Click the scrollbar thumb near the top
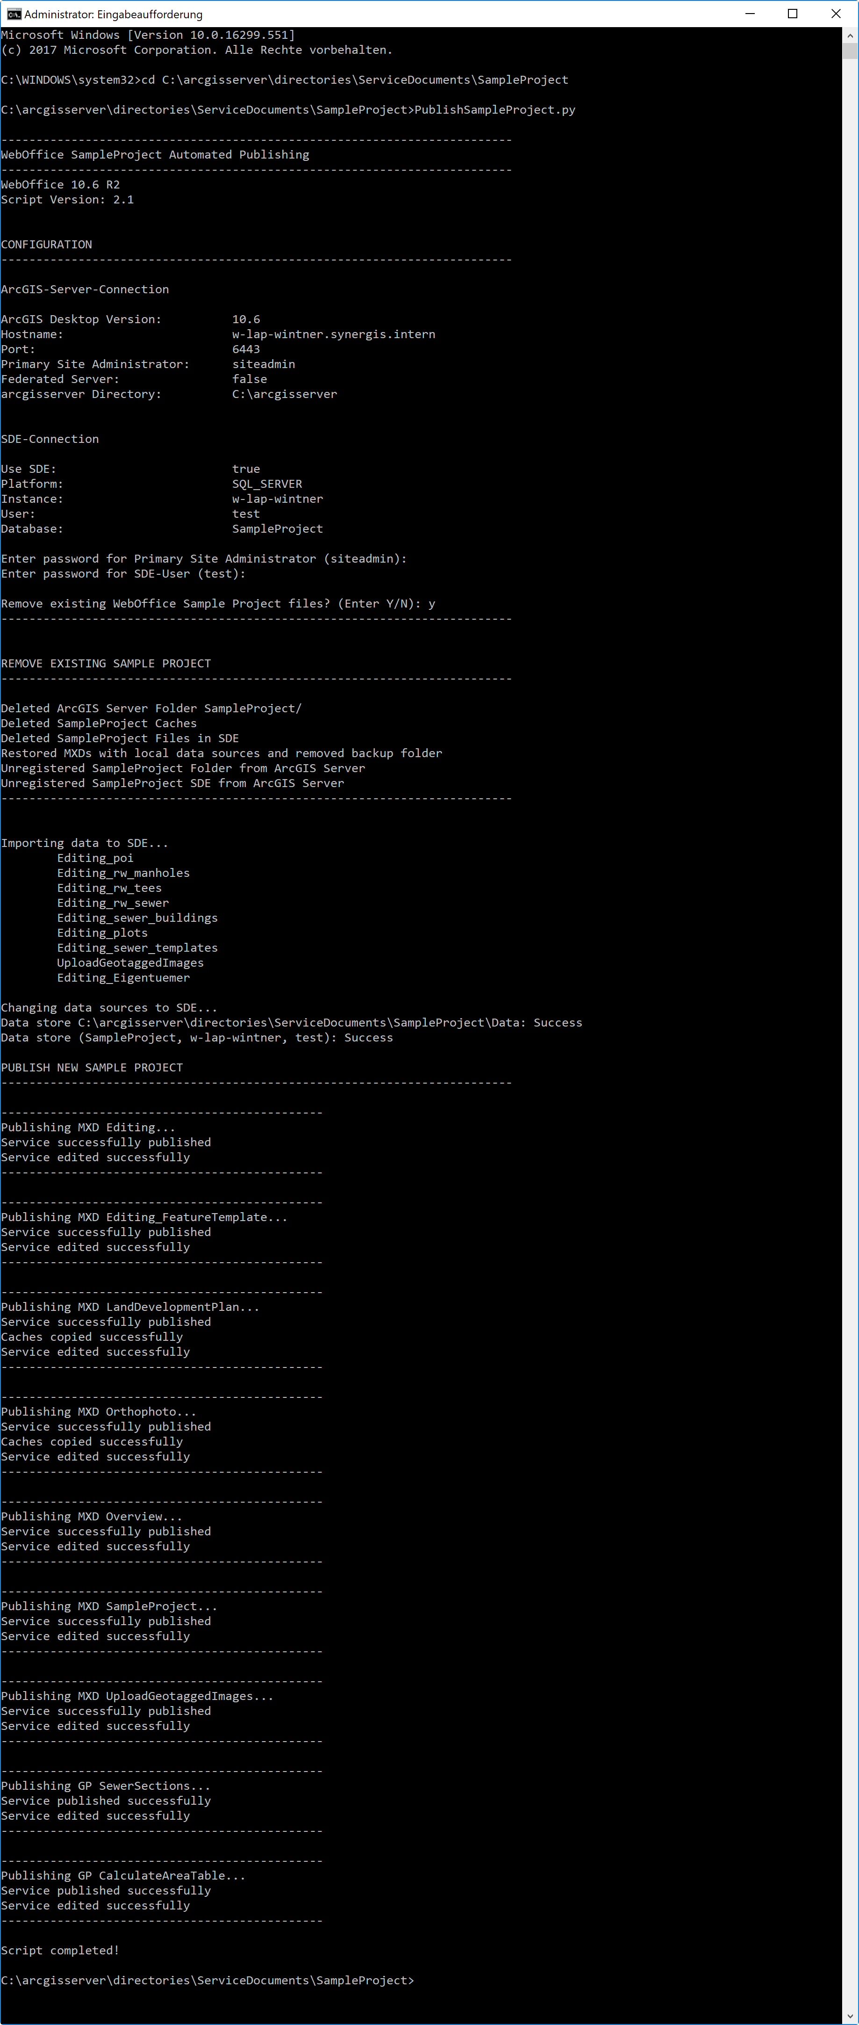 coord(851,51)
